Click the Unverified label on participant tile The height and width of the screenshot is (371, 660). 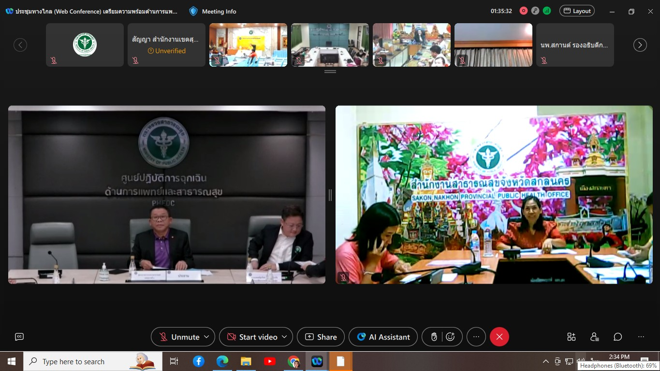(x=166, y=51)
